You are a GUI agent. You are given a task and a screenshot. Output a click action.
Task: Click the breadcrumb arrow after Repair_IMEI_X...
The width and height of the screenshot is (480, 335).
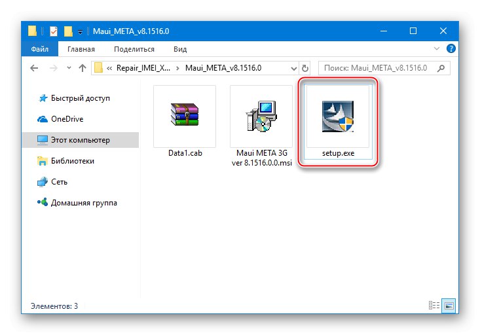click(177, 68)
